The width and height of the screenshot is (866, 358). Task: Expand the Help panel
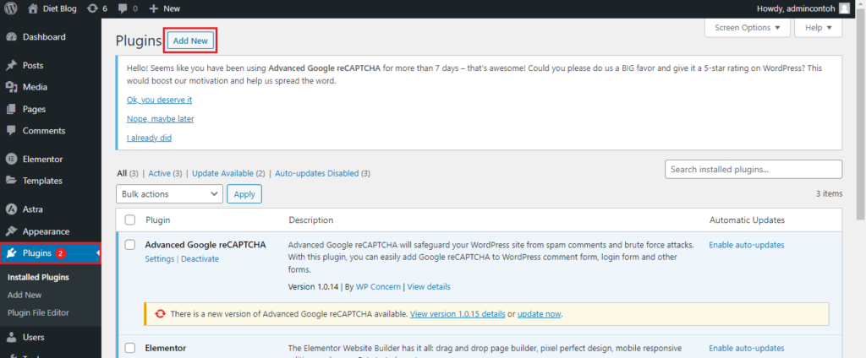point(818,28)
